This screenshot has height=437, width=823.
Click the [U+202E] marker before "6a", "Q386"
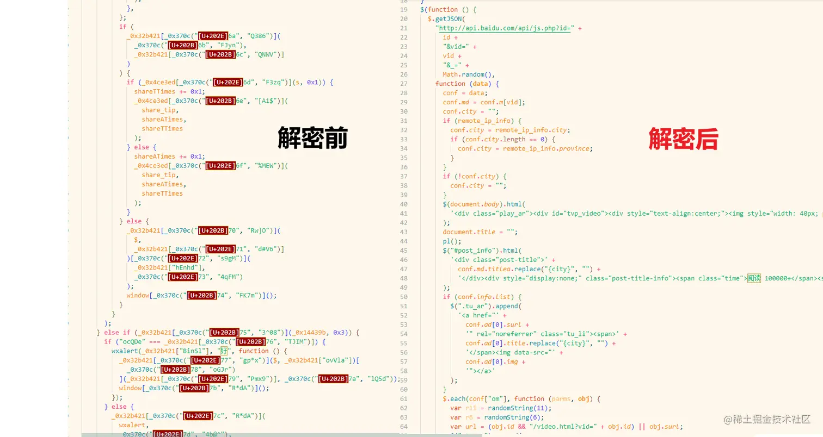click(x=212, y=35)
